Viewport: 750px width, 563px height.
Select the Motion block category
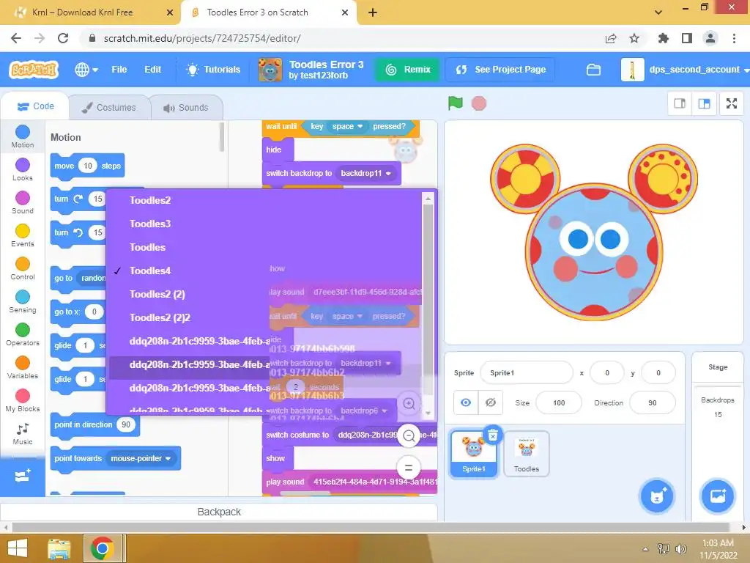[x=23, y=136]
